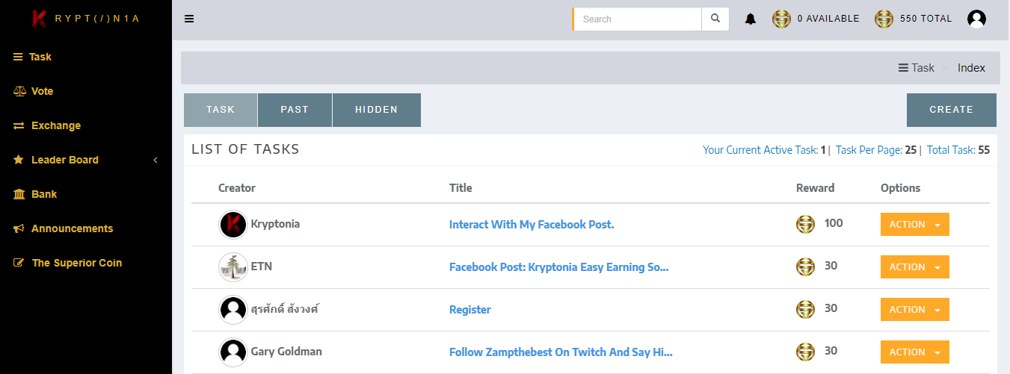The height and width of the screenshot is (374, 1010).
Task: Click the Title column header
Action: [461, 188]
